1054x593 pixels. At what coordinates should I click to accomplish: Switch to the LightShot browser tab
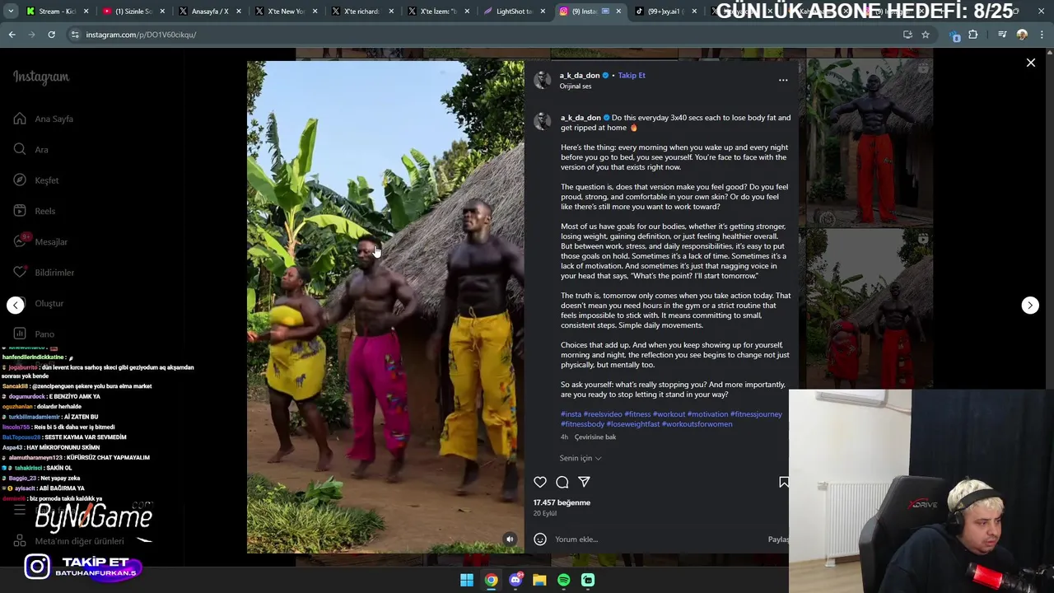(515, 12)
